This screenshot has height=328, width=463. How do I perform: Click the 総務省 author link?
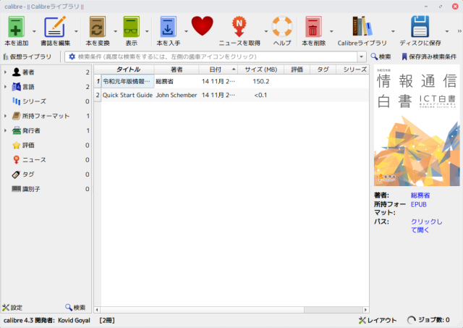420,195
